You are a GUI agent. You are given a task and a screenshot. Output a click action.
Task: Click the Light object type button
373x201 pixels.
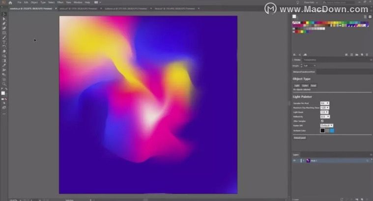click(x=297, y=86)
